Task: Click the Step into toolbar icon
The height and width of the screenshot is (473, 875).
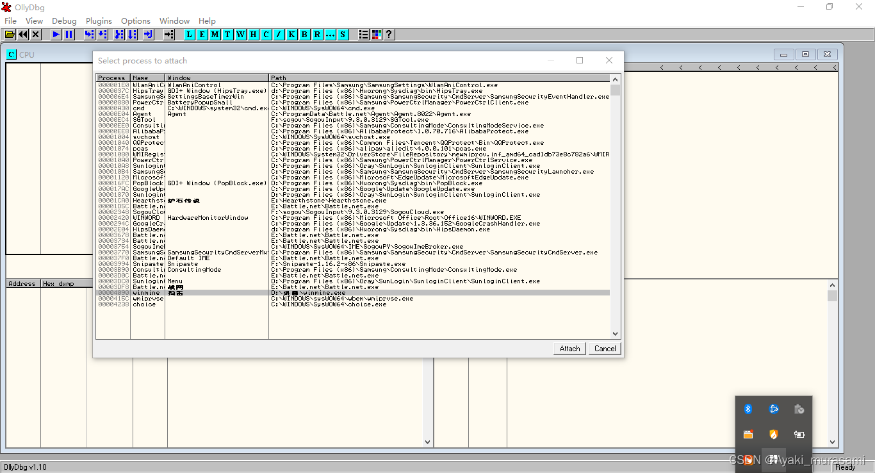Action: (x=90, y=35)
